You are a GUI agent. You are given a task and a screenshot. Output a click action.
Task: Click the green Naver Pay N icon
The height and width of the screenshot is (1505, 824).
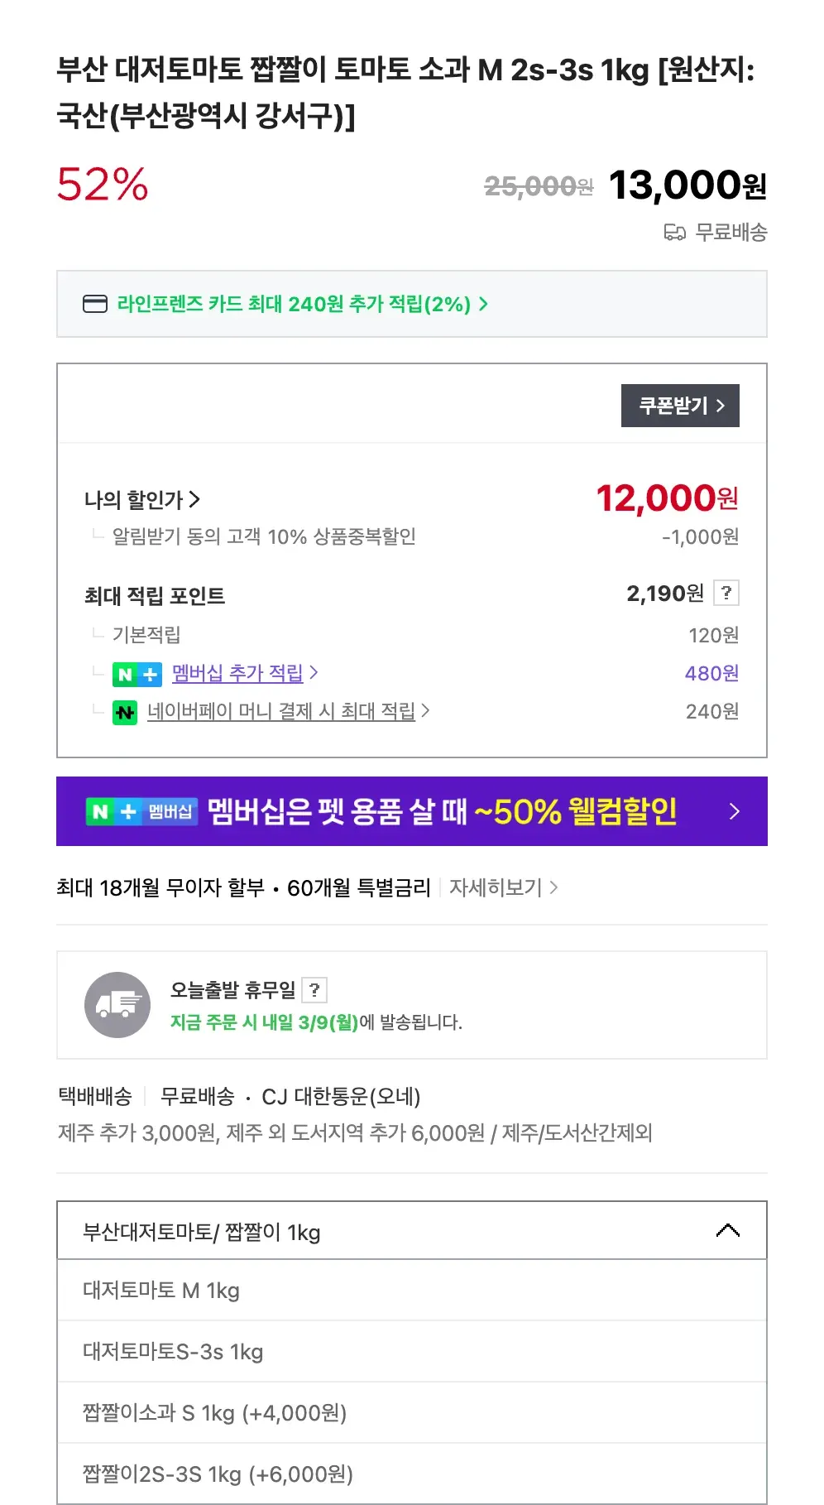click(x=125, y=712)
